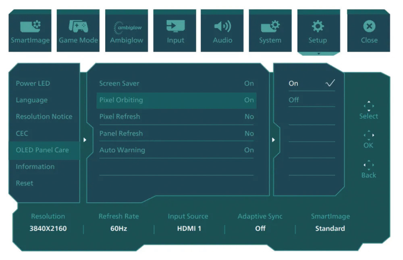Click the On value beside Auto Warning
The height and width of the screenshot is (260, 403).
(249, 150)
